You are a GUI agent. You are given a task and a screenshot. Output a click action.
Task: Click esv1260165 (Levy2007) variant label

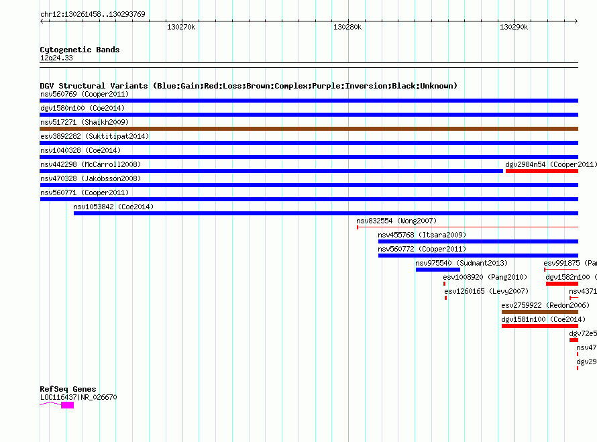[x=486, y=291]
